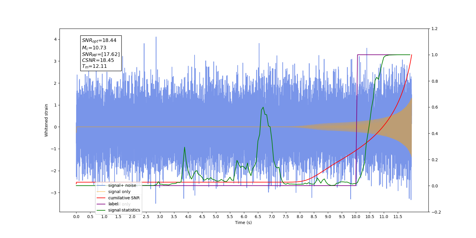The image size is (476, 238).
Task: Select the Mc=10.73 annotation text
Action: tap(94, 48)
